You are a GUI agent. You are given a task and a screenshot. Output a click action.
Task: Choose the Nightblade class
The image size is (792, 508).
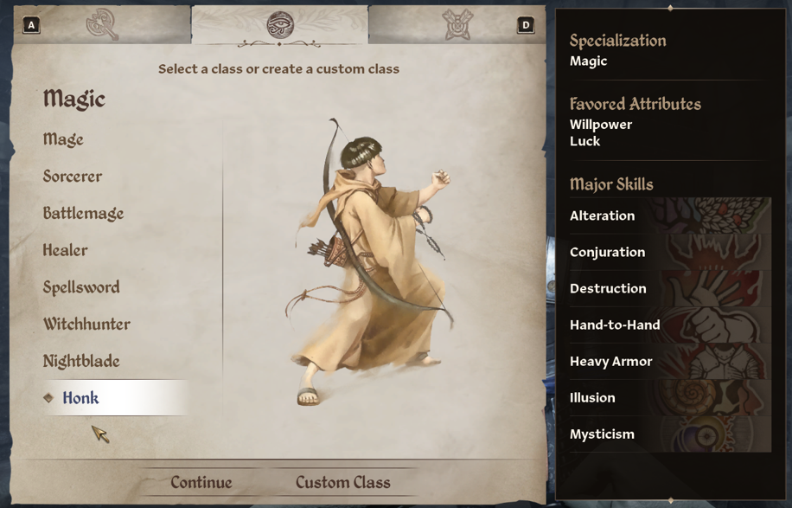[x=81, y=360]
